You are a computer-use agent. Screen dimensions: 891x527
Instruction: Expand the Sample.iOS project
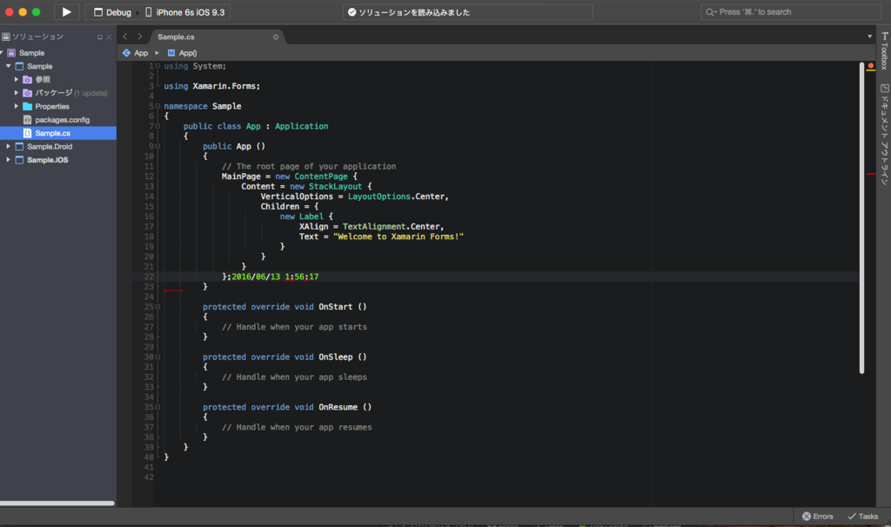[x=8, y=159]
